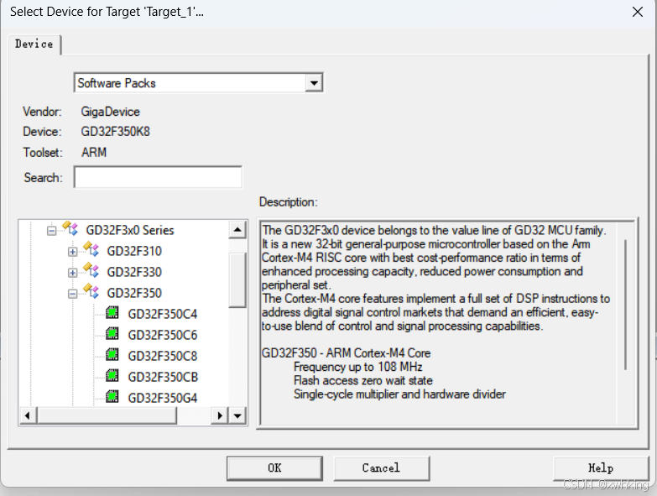Select GD32F350CB in device tree

163,377
